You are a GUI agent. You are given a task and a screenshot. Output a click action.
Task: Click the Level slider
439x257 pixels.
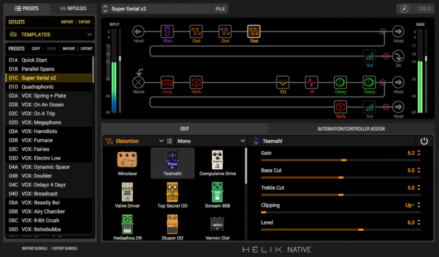(x=341, y=230)
